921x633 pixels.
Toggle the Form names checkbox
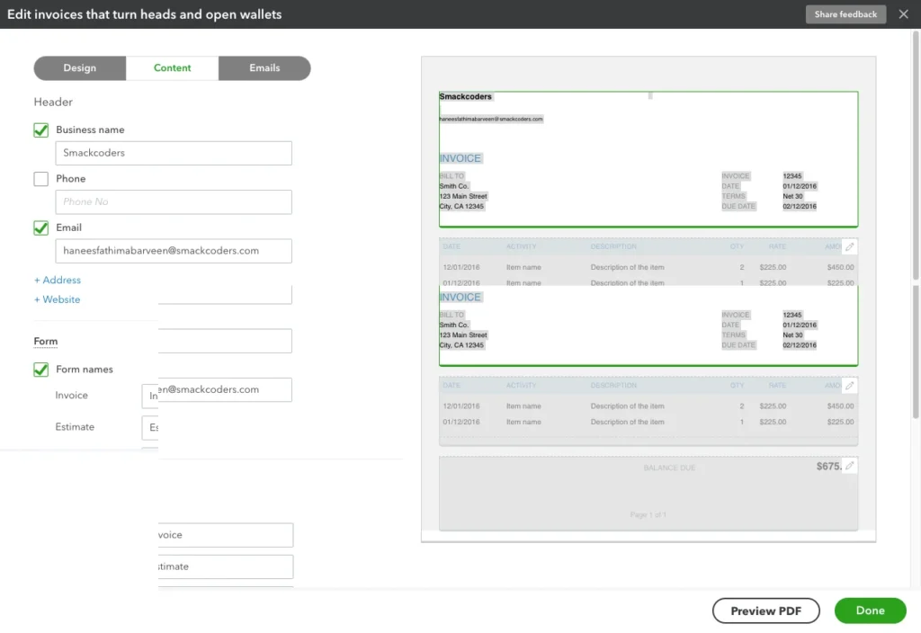40,370
